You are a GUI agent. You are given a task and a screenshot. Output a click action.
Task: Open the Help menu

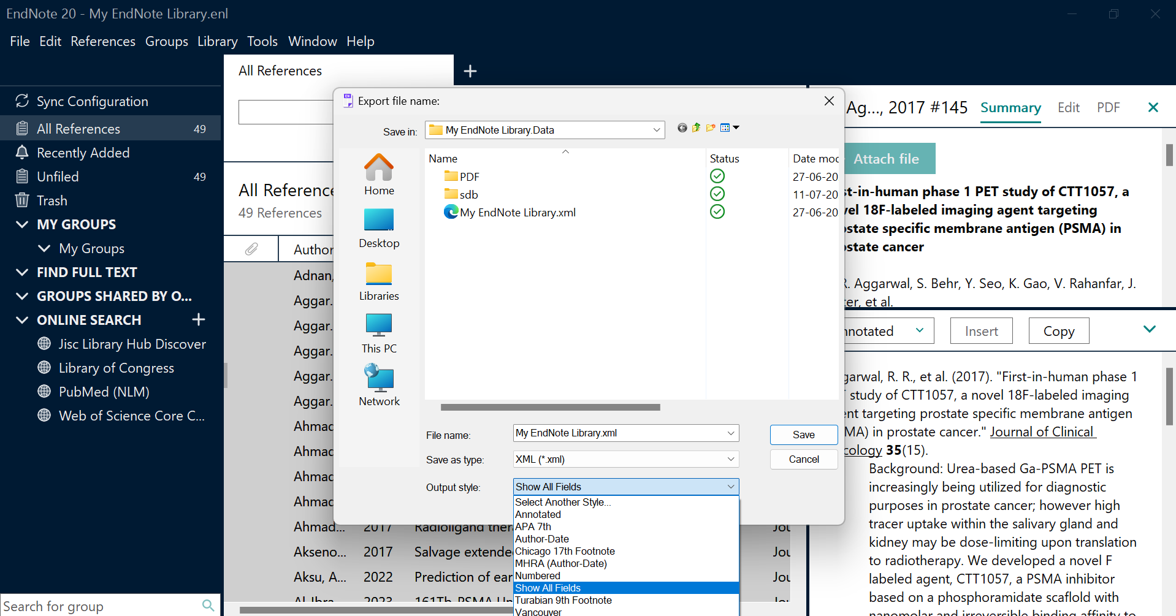361,41
